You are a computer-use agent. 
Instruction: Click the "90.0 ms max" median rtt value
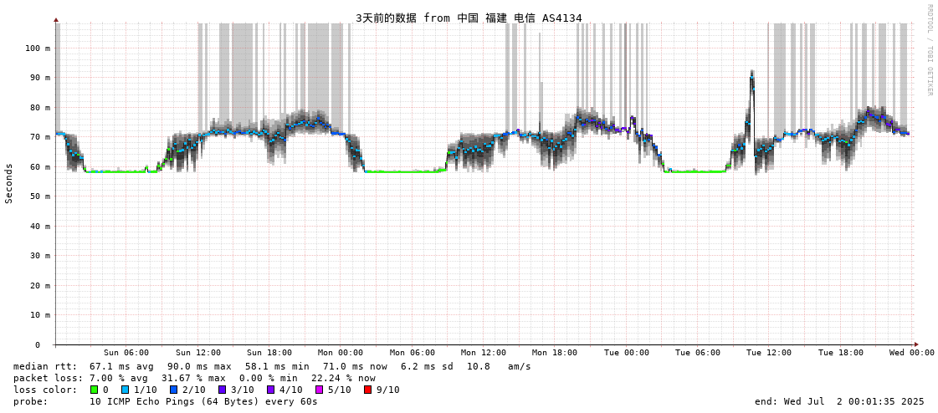(x=199, y=366)
